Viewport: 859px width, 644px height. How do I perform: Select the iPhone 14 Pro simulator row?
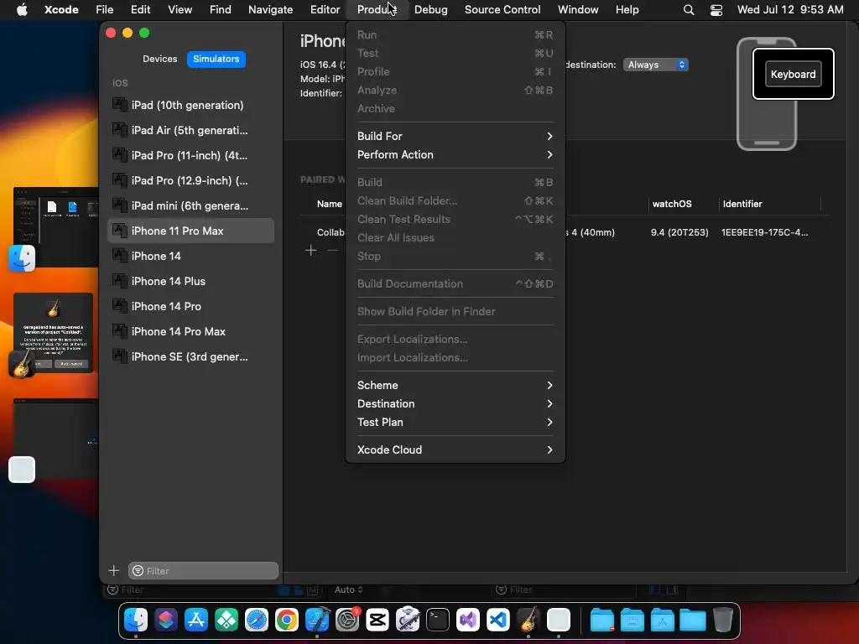coord(190,307)
